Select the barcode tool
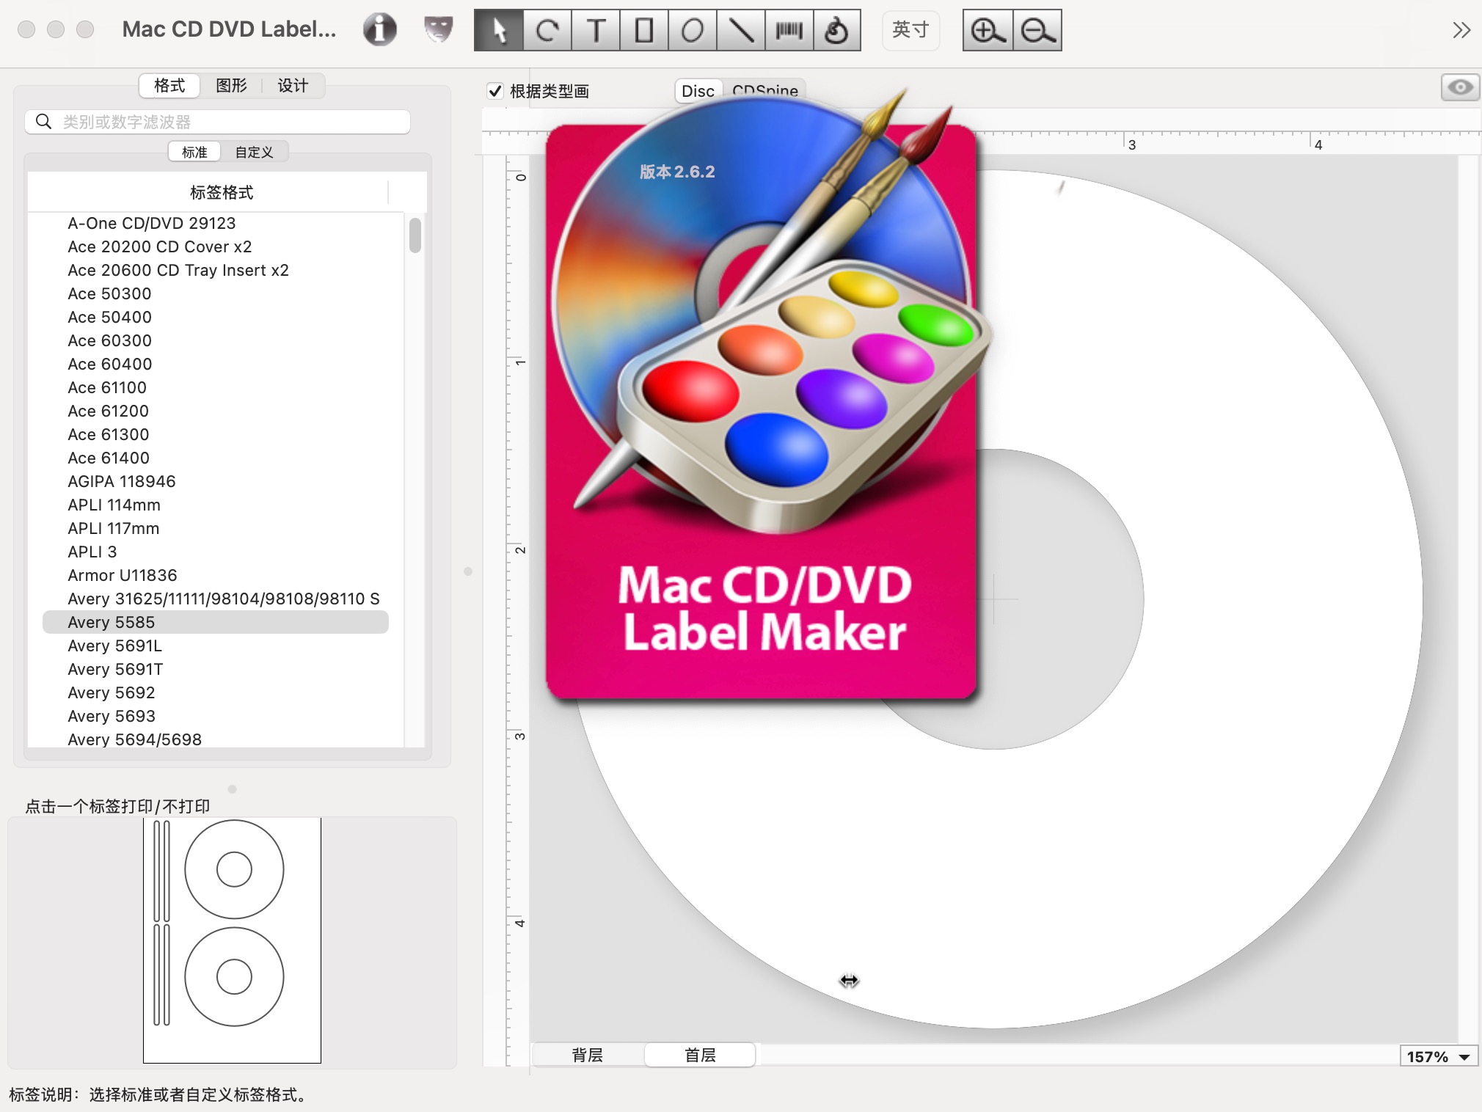Viewport: 1482px width, 1112px height. click(789, 30)
